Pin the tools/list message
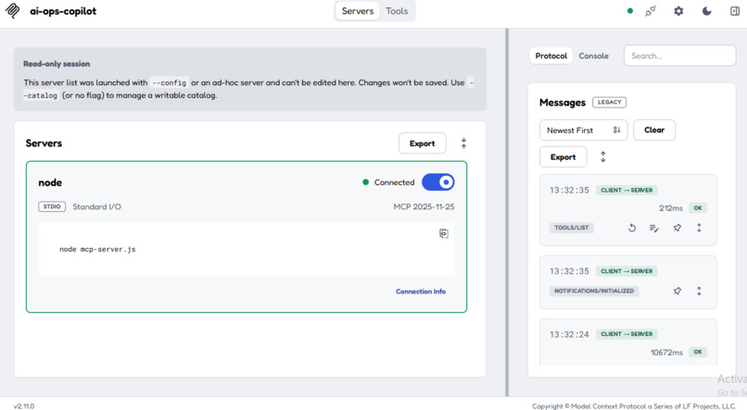Image resolution: width=747 pixels, height=410 pixels. [677, 228]
